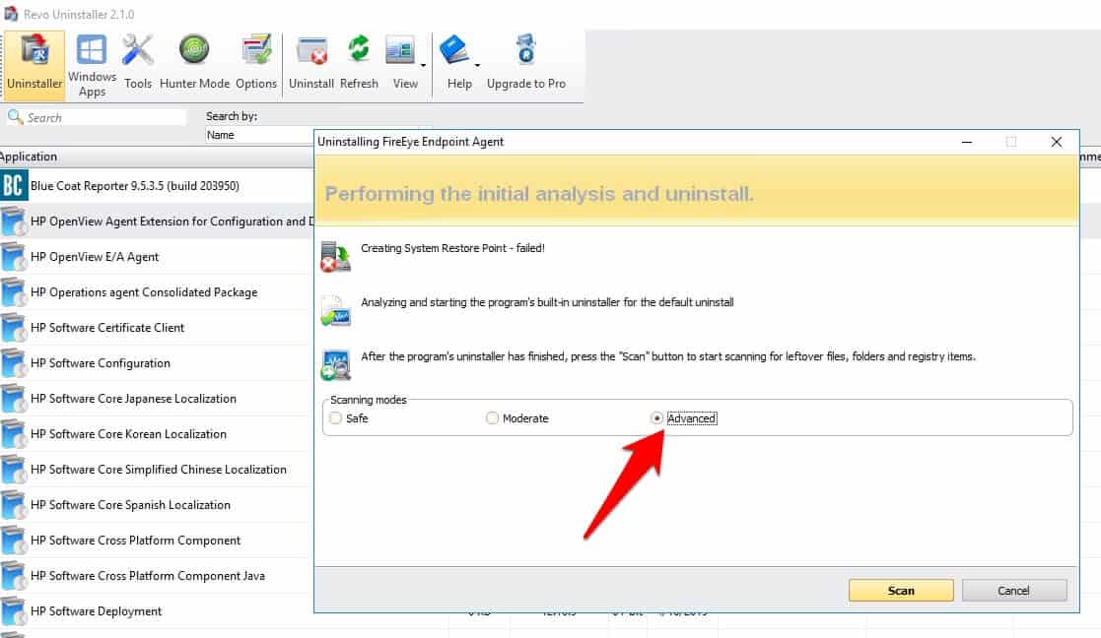Click the Blue Coat Reporter icon
Screen dimensions: 1101x638
(x=14, y=186)
